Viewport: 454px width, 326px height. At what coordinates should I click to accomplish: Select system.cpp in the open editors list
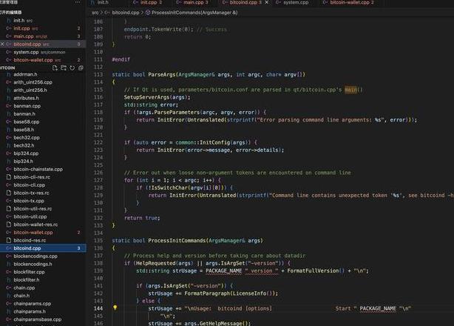pos(43,52)
